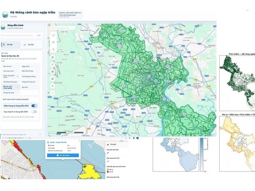Click the Bảng điều hành panel logo
Screen dimensions: 255x191
coord(3,27)
